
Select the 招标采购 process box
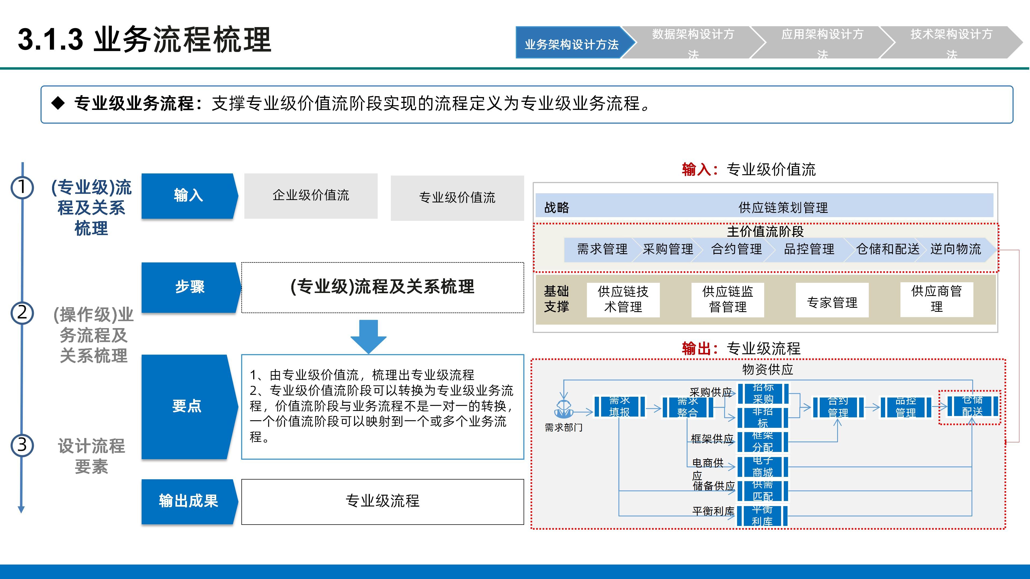[x=763, y=394]
